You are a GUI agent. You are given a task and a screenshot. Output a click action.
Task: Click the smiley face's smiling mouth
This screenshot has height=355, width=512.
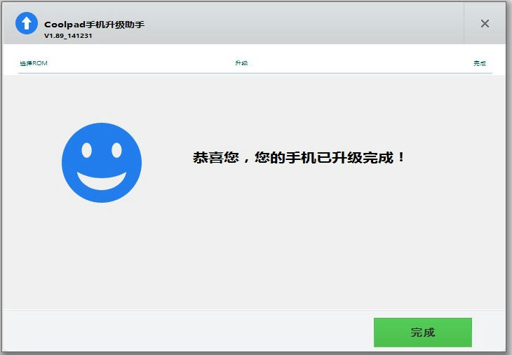102,181
